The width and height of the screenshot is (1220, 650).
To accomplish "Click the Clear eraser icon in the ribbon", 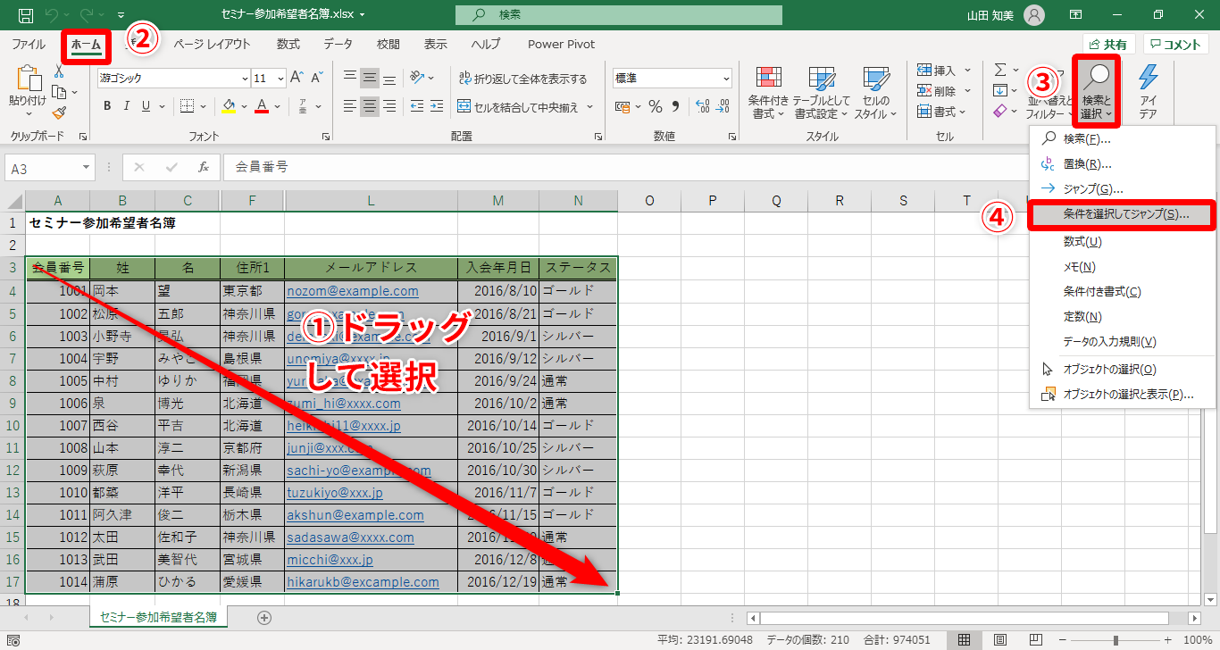I will pyautogui.click(x=1000, y=111).
